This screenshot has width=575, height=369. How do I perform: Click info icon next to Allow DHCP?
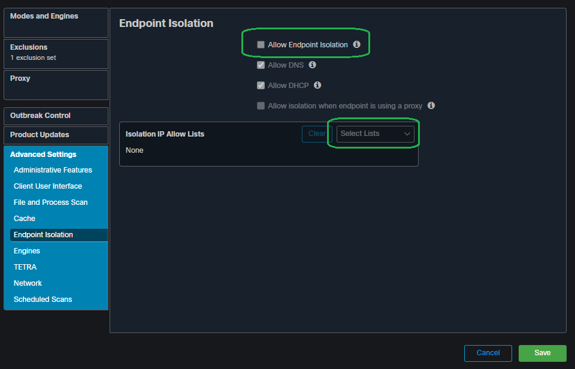[317, 86]
